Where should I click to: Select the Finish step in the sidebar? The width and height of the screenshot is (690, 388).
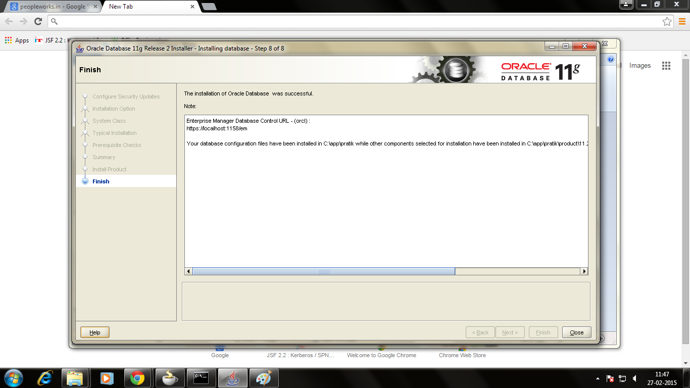[x=126, y=181]
